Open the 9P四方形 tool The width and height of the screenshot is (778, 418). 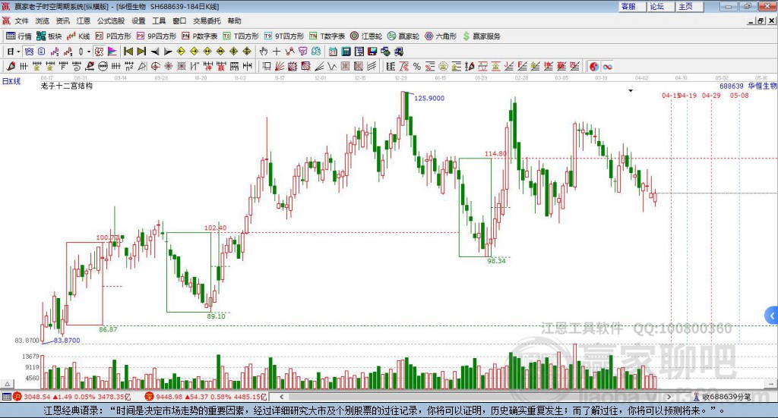157,36
